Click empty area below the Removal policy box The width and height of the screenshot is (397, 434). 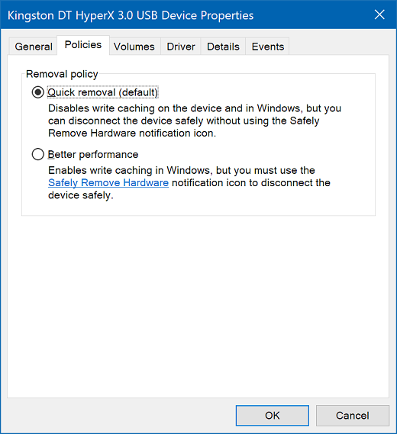[x=198, y=304]
